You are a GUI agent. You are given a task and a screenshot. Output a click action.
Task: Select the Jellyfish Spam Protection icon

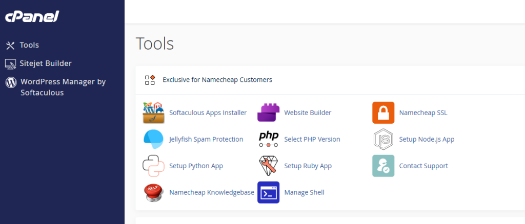[x=153, y=139]
